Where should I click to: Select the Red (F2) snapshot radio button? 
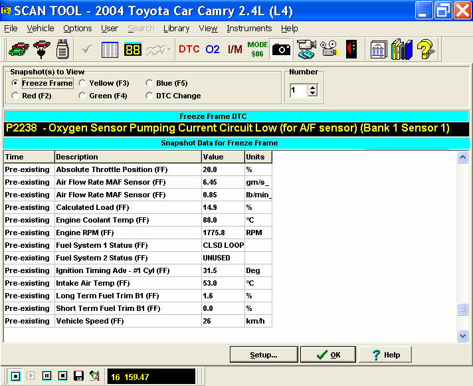pyautogui.click(x=15, y=96)
